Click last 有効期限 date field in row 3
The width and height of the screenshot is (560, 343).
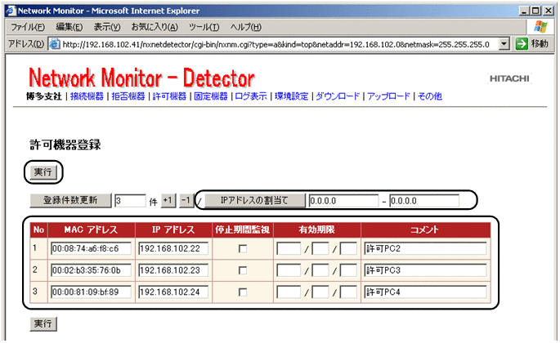348,292
